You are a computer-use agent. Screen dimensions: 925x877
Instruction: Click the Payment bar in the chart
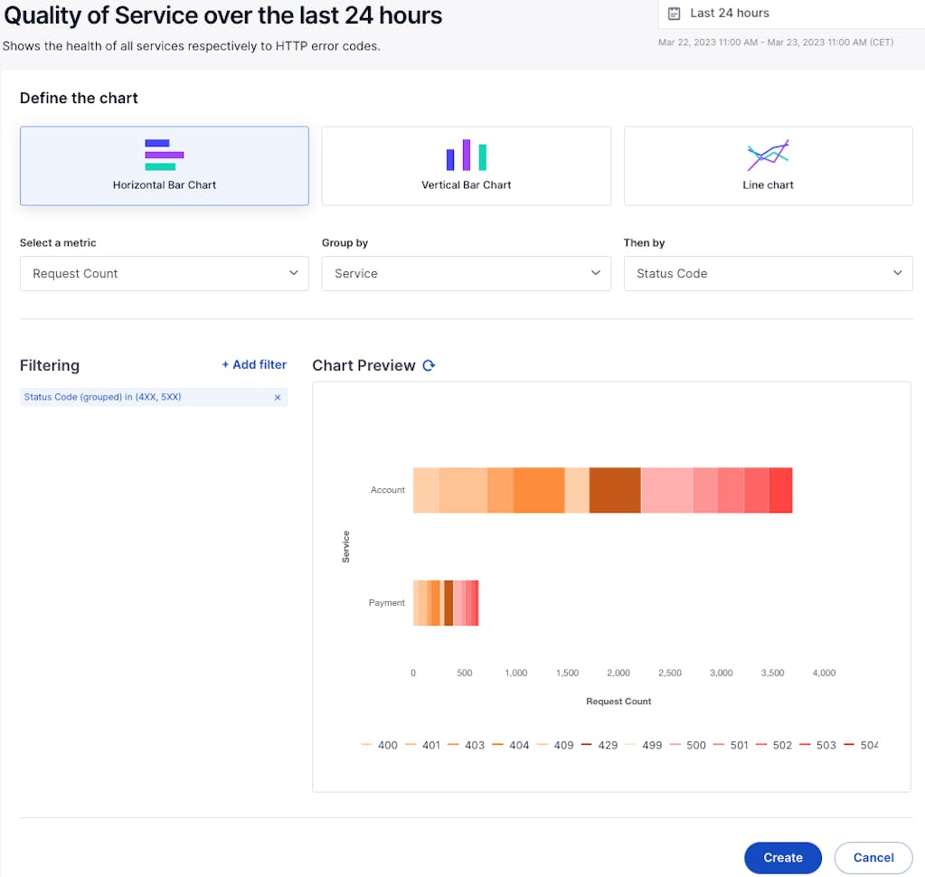[x=445, y=603]
